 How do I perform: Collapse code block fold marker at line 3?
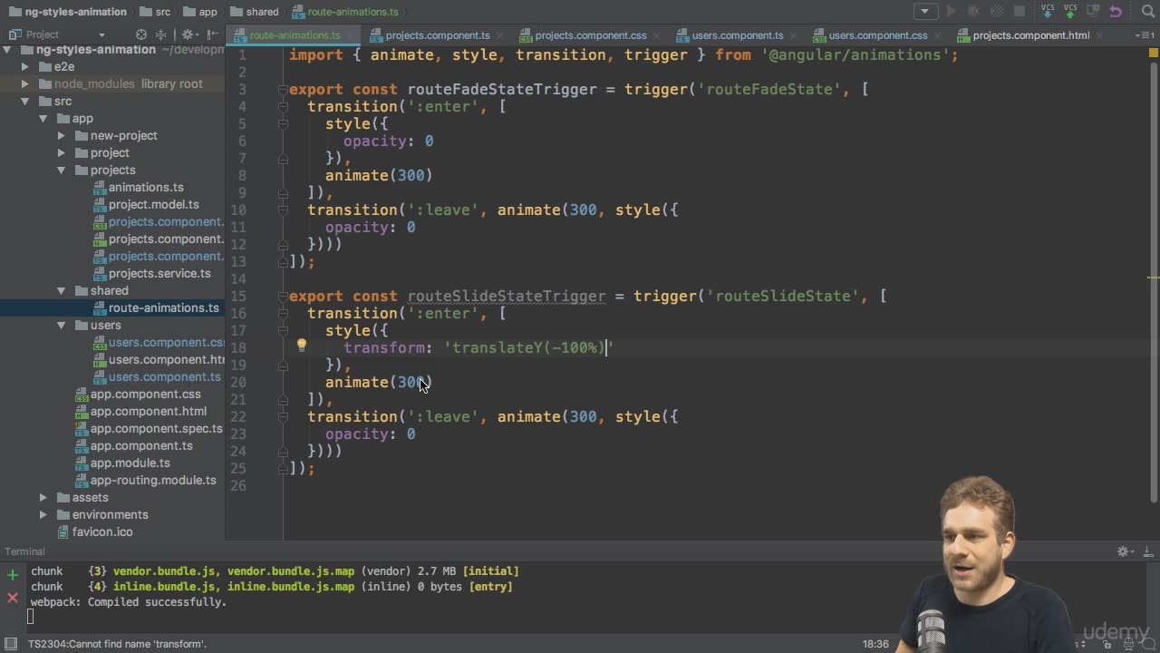point(283,89)
